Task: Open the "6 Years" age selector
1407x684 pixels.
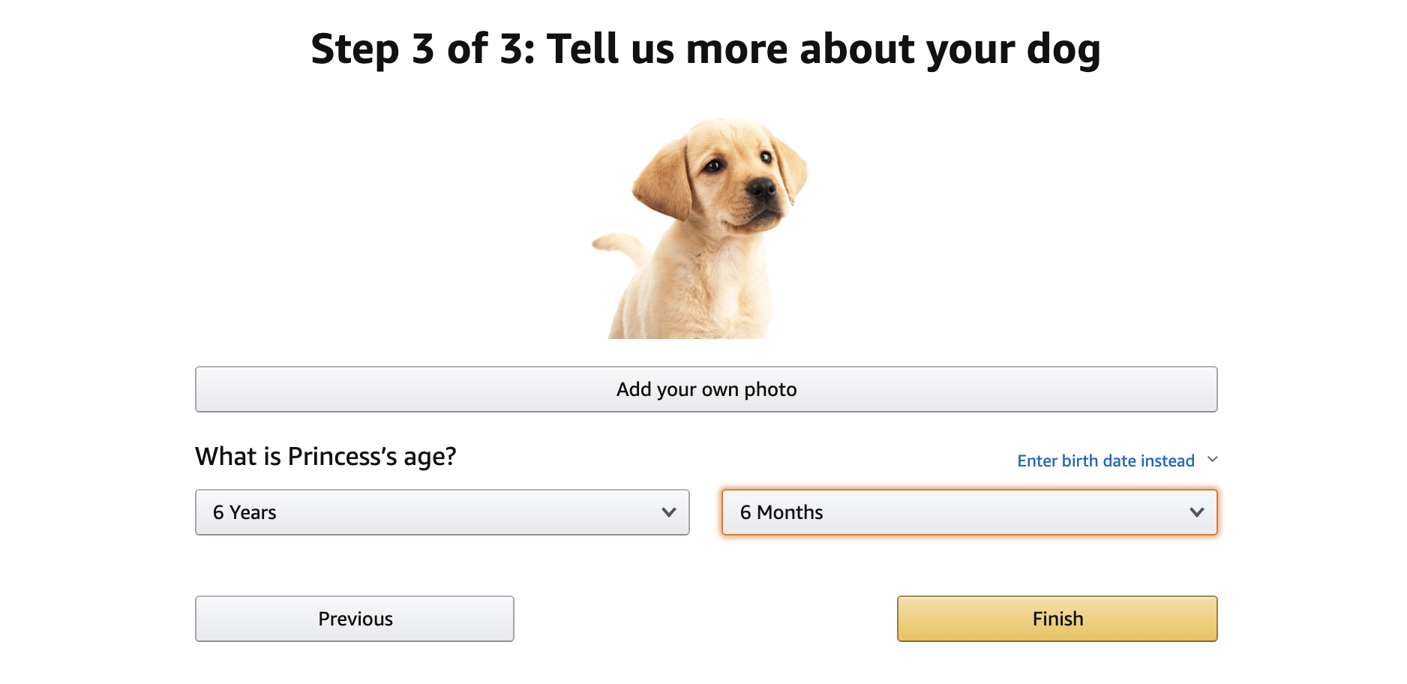Action: coord(442,513)
